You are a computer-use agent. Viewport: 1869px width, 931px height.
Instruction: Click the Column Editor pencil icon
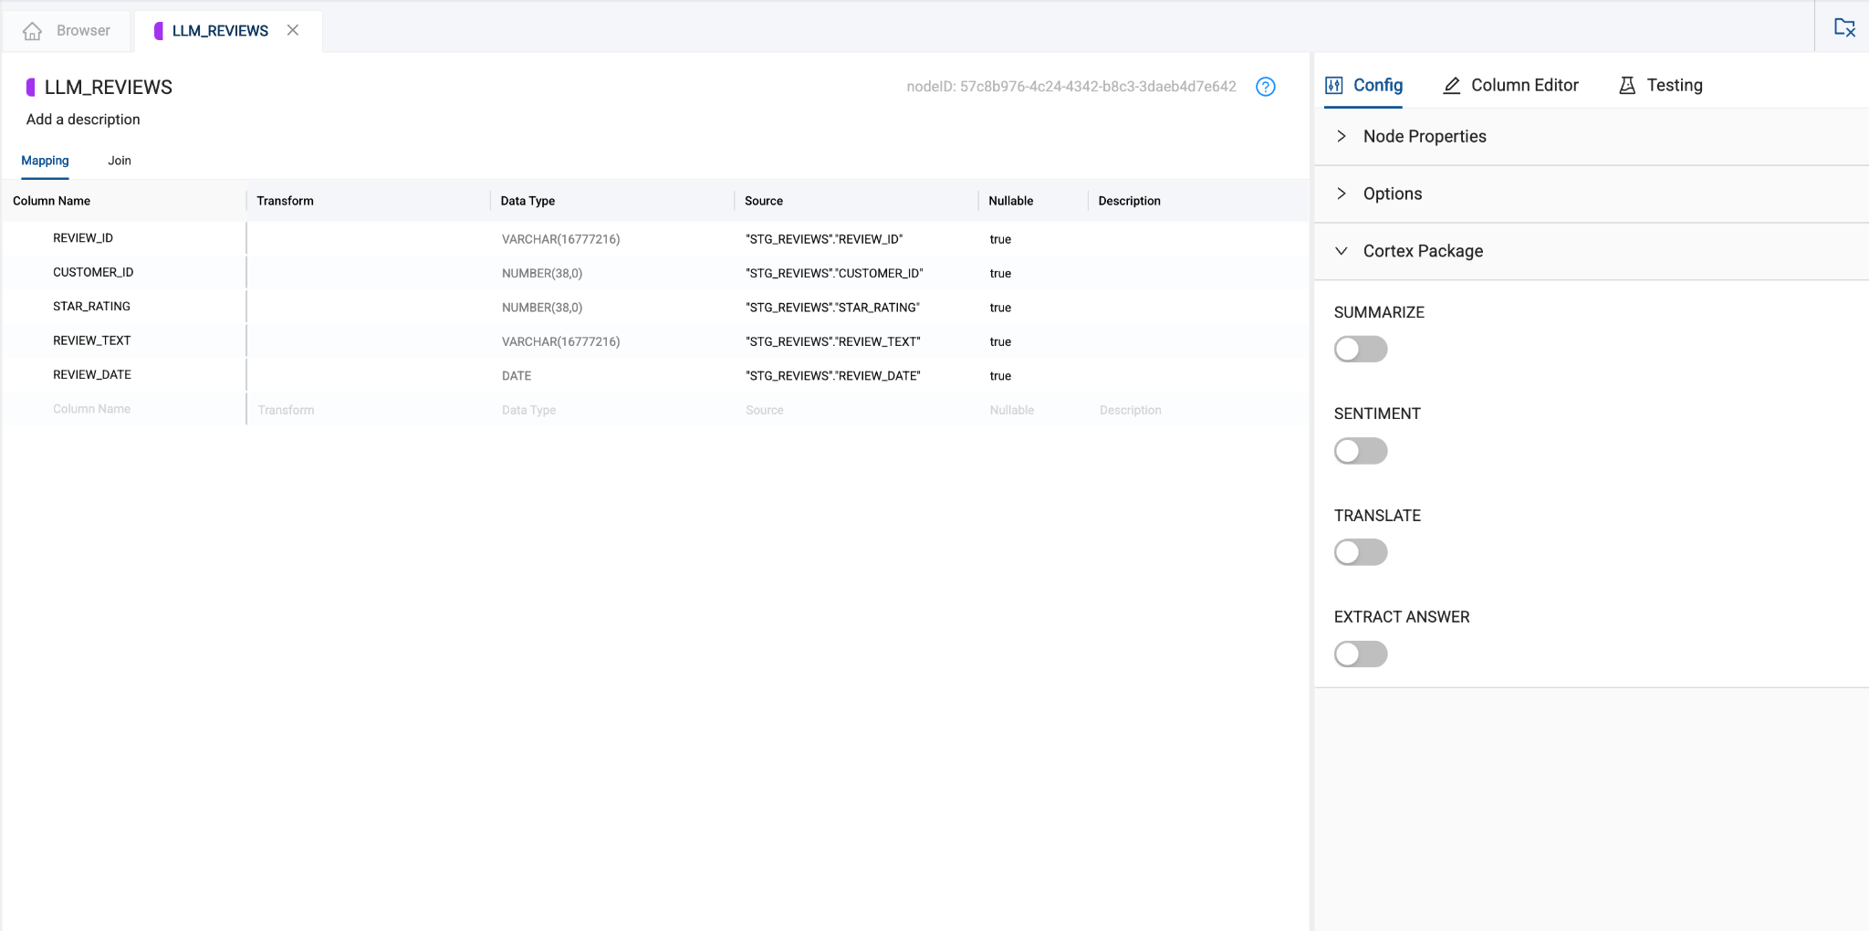click(1451, 85)
